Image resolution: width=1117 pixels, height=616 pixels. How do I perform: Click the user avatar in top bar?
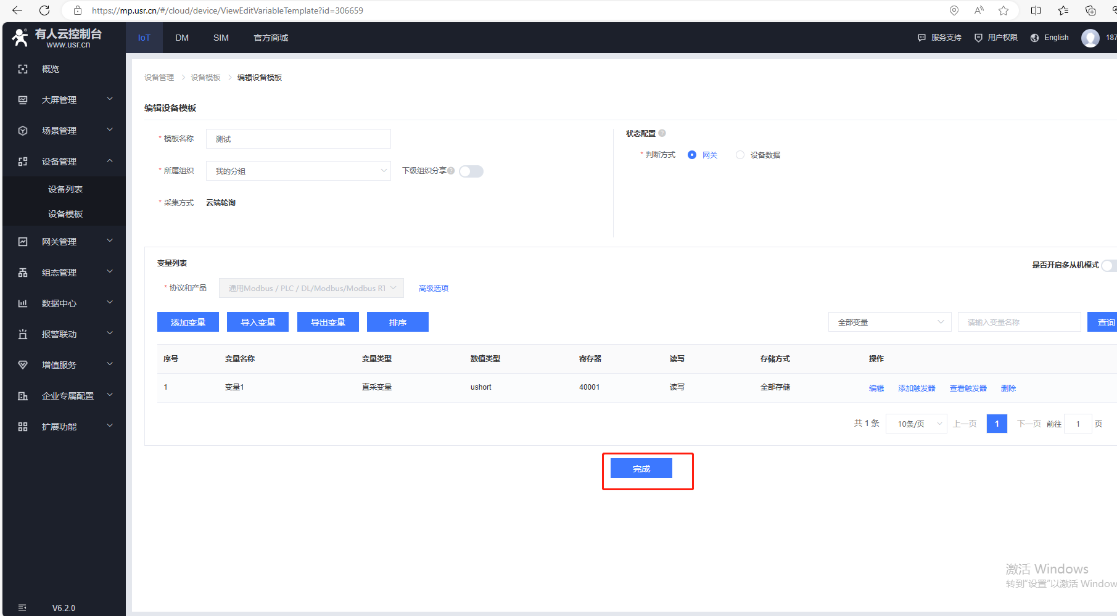(1090, 38)
